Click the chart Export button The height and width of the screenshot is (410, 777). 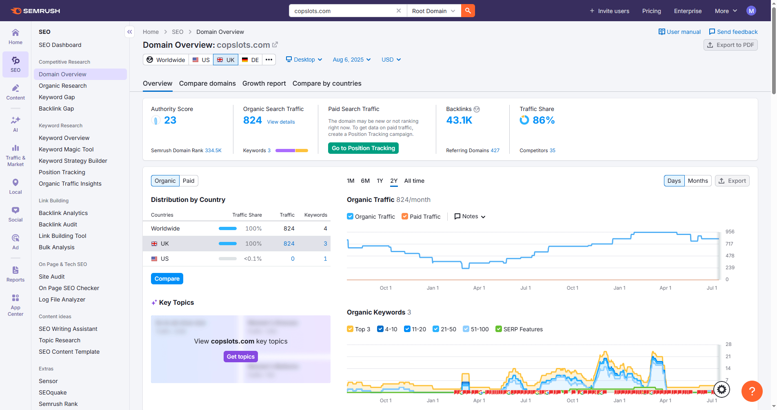click(732, 181)
